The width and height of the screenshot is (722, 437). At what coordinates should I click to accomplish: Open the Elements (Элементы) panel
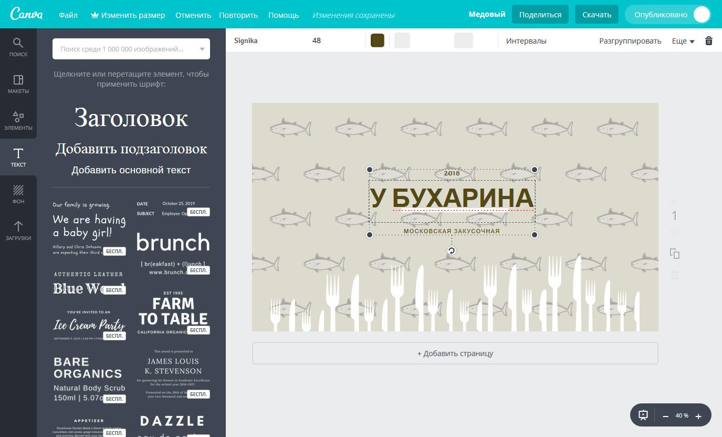pyautogui.click(x=18, y=121)
